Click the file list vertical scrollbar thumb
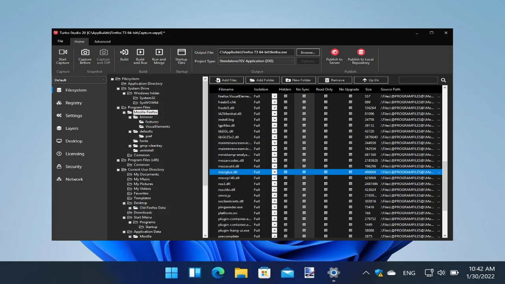Screen dimensions: 505x284 (x=445, y=186)
